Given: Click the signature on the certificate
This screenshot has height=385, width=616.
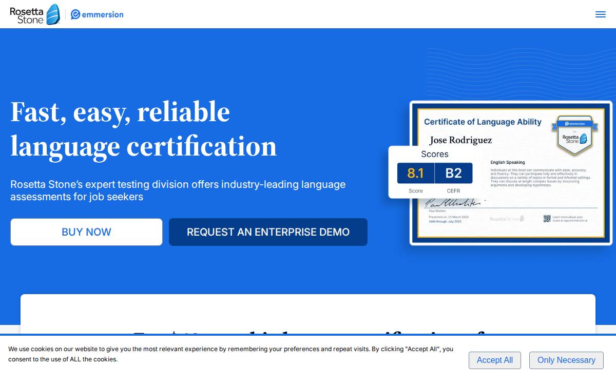Looking at the screenshot, I should point(454,203).
